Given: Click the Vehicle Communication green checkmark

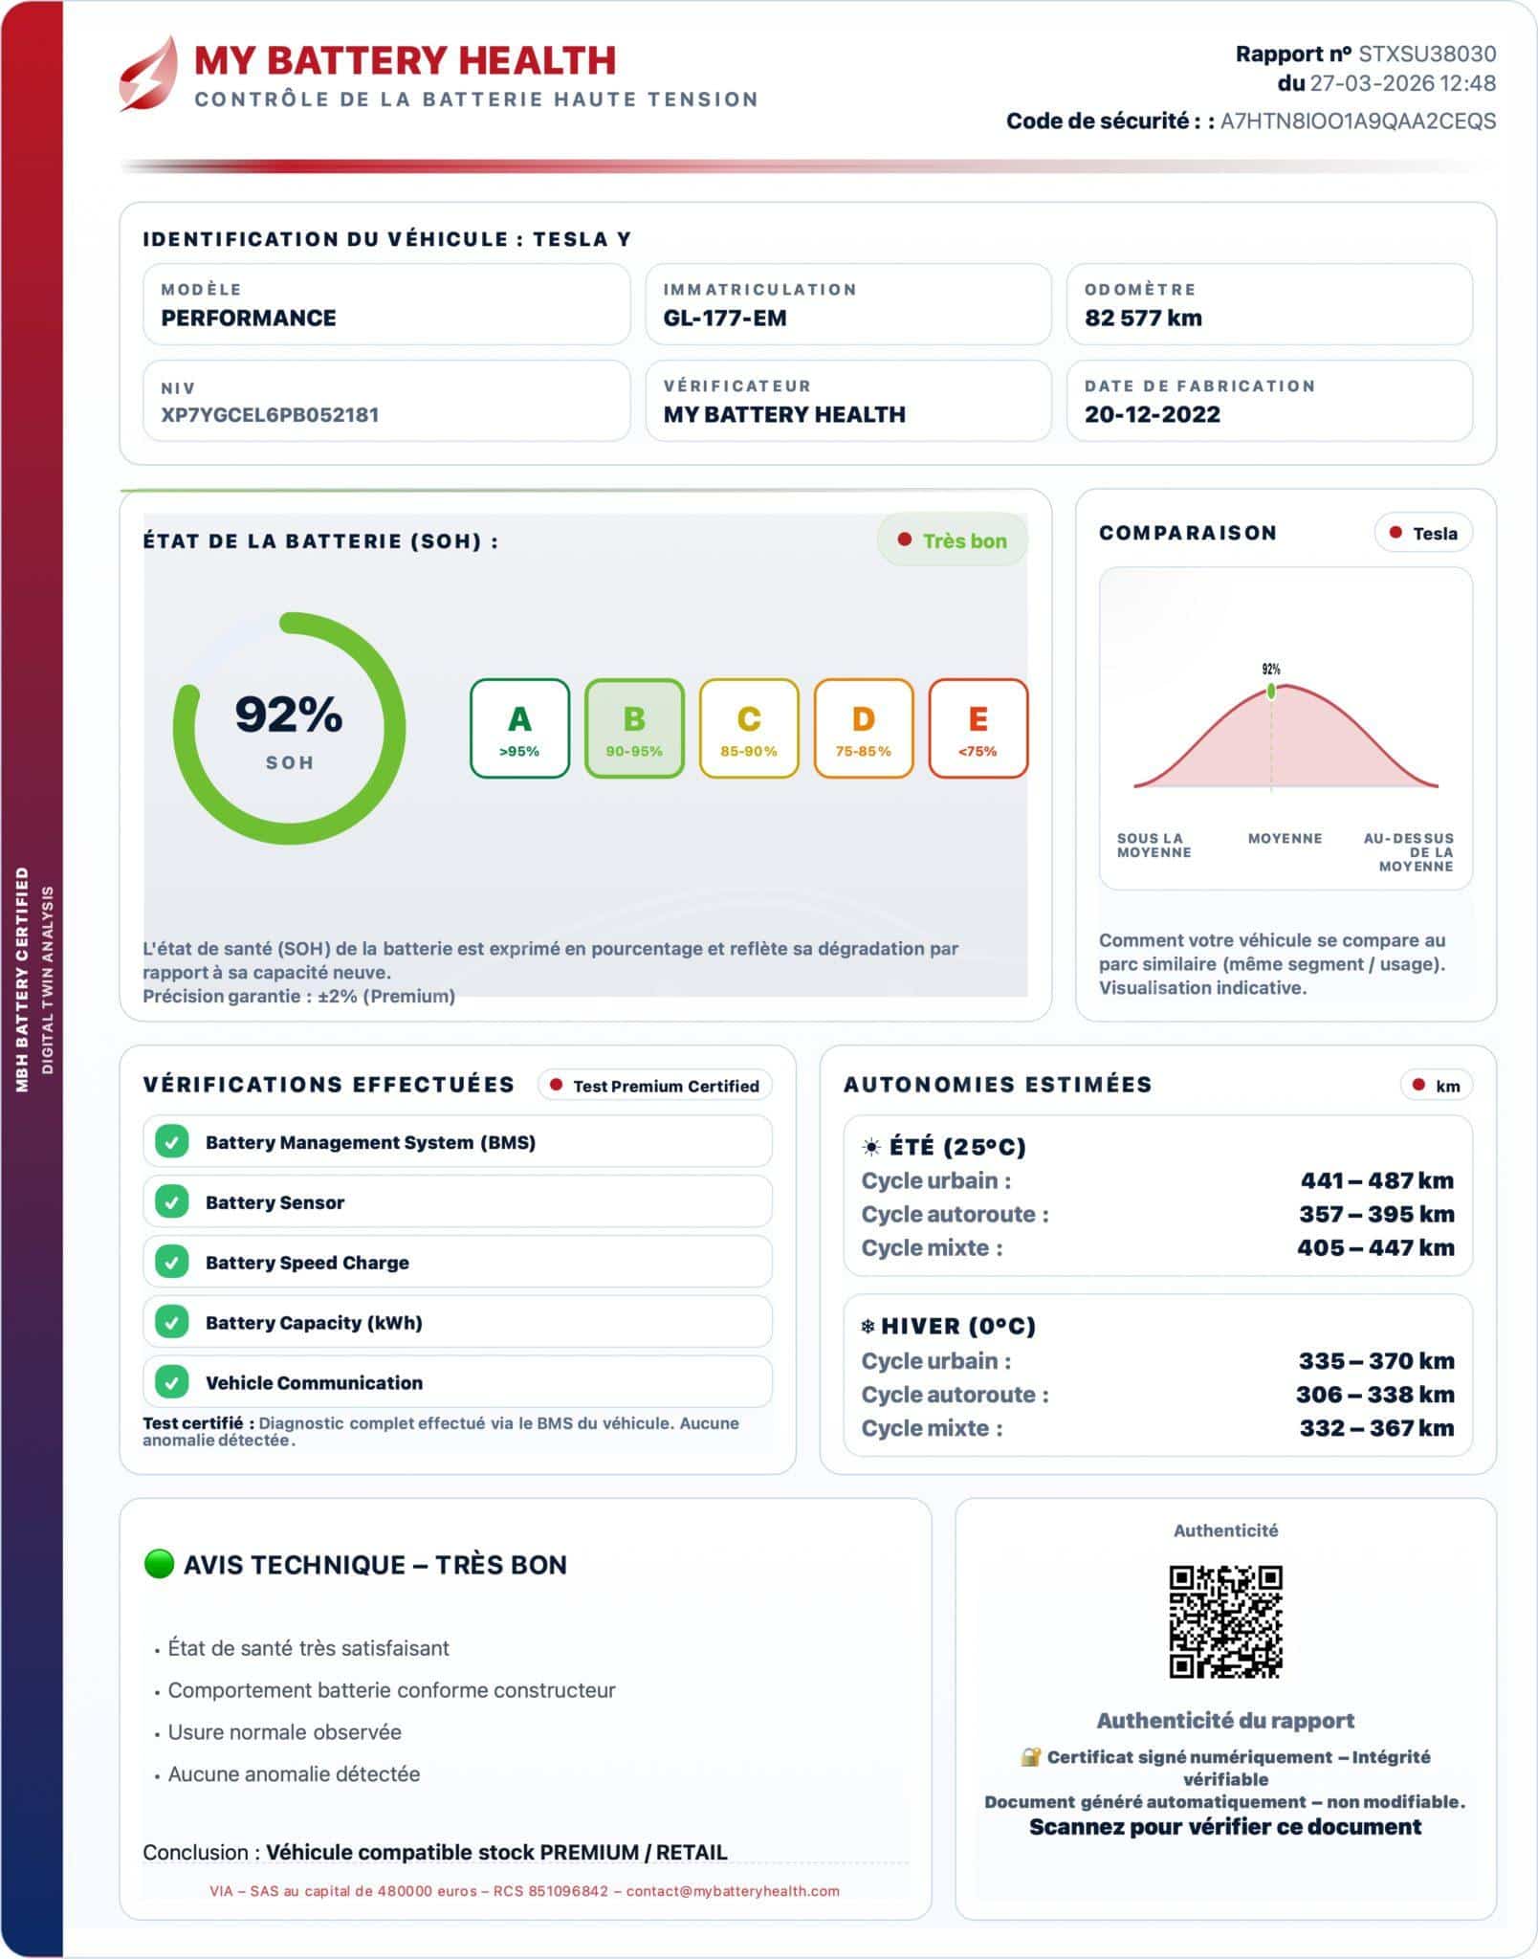Looking at the screenshot, I should 172,1382.
